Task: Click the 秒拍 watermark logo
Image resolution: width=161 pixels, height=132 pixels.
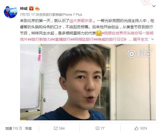Action: 140,53
